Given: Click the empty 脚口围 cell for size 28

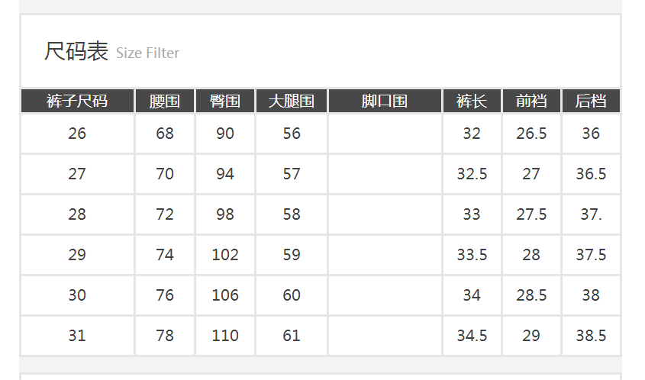Looking at the screenshot, I should click(385, 214).
